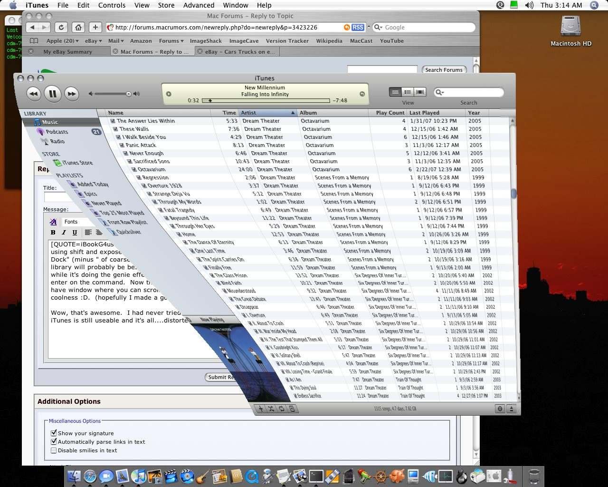Switch iTunes to list view

tap(395, 92)
